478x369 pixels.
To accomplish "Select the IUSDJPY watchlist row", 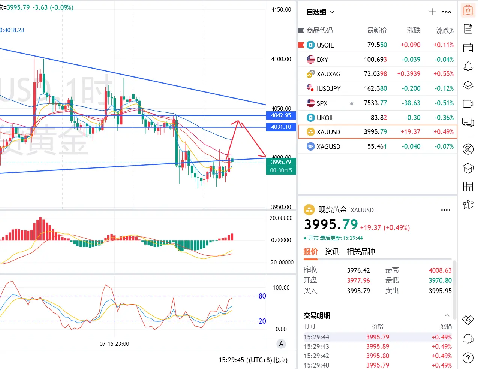I will [378, 88].
